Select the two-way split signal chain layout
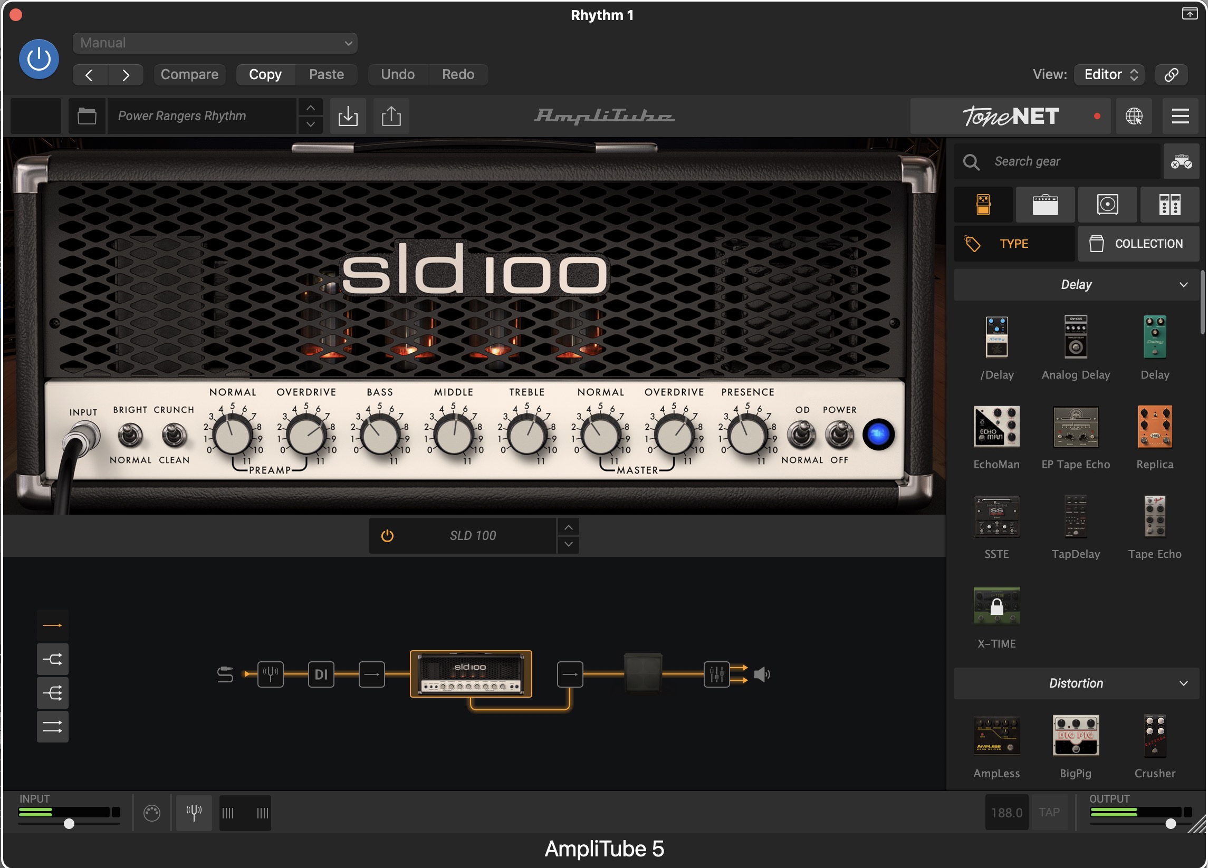 point(52,659)
